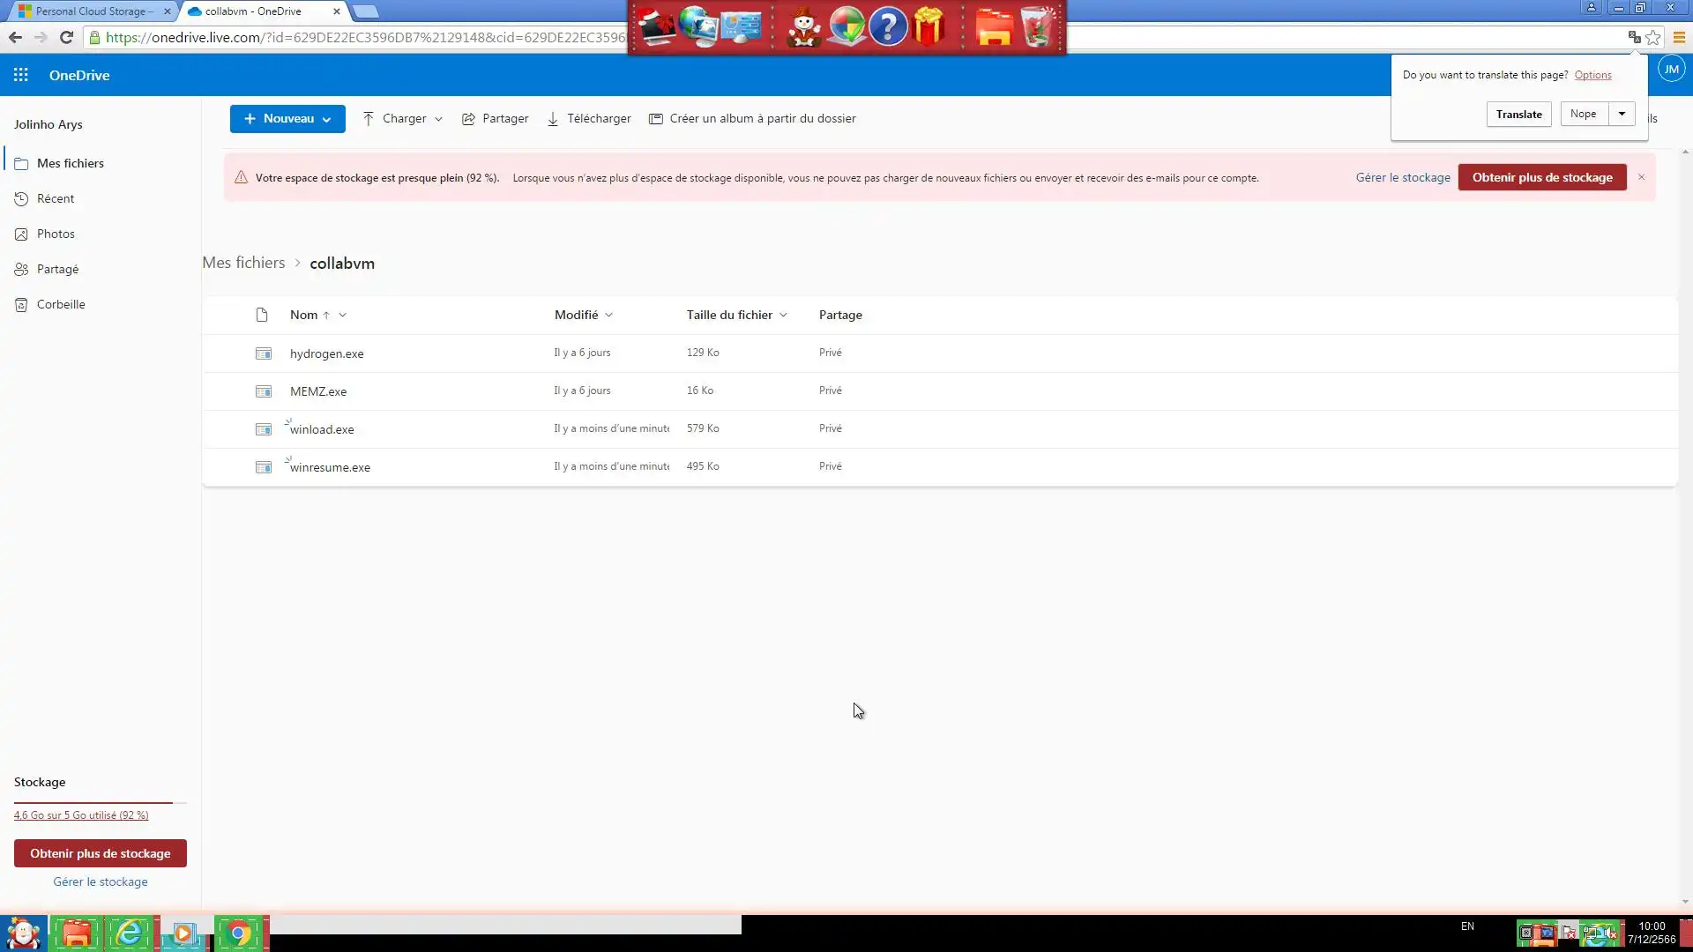Launch Internet Explorer from taskbar

pos(130,933)
